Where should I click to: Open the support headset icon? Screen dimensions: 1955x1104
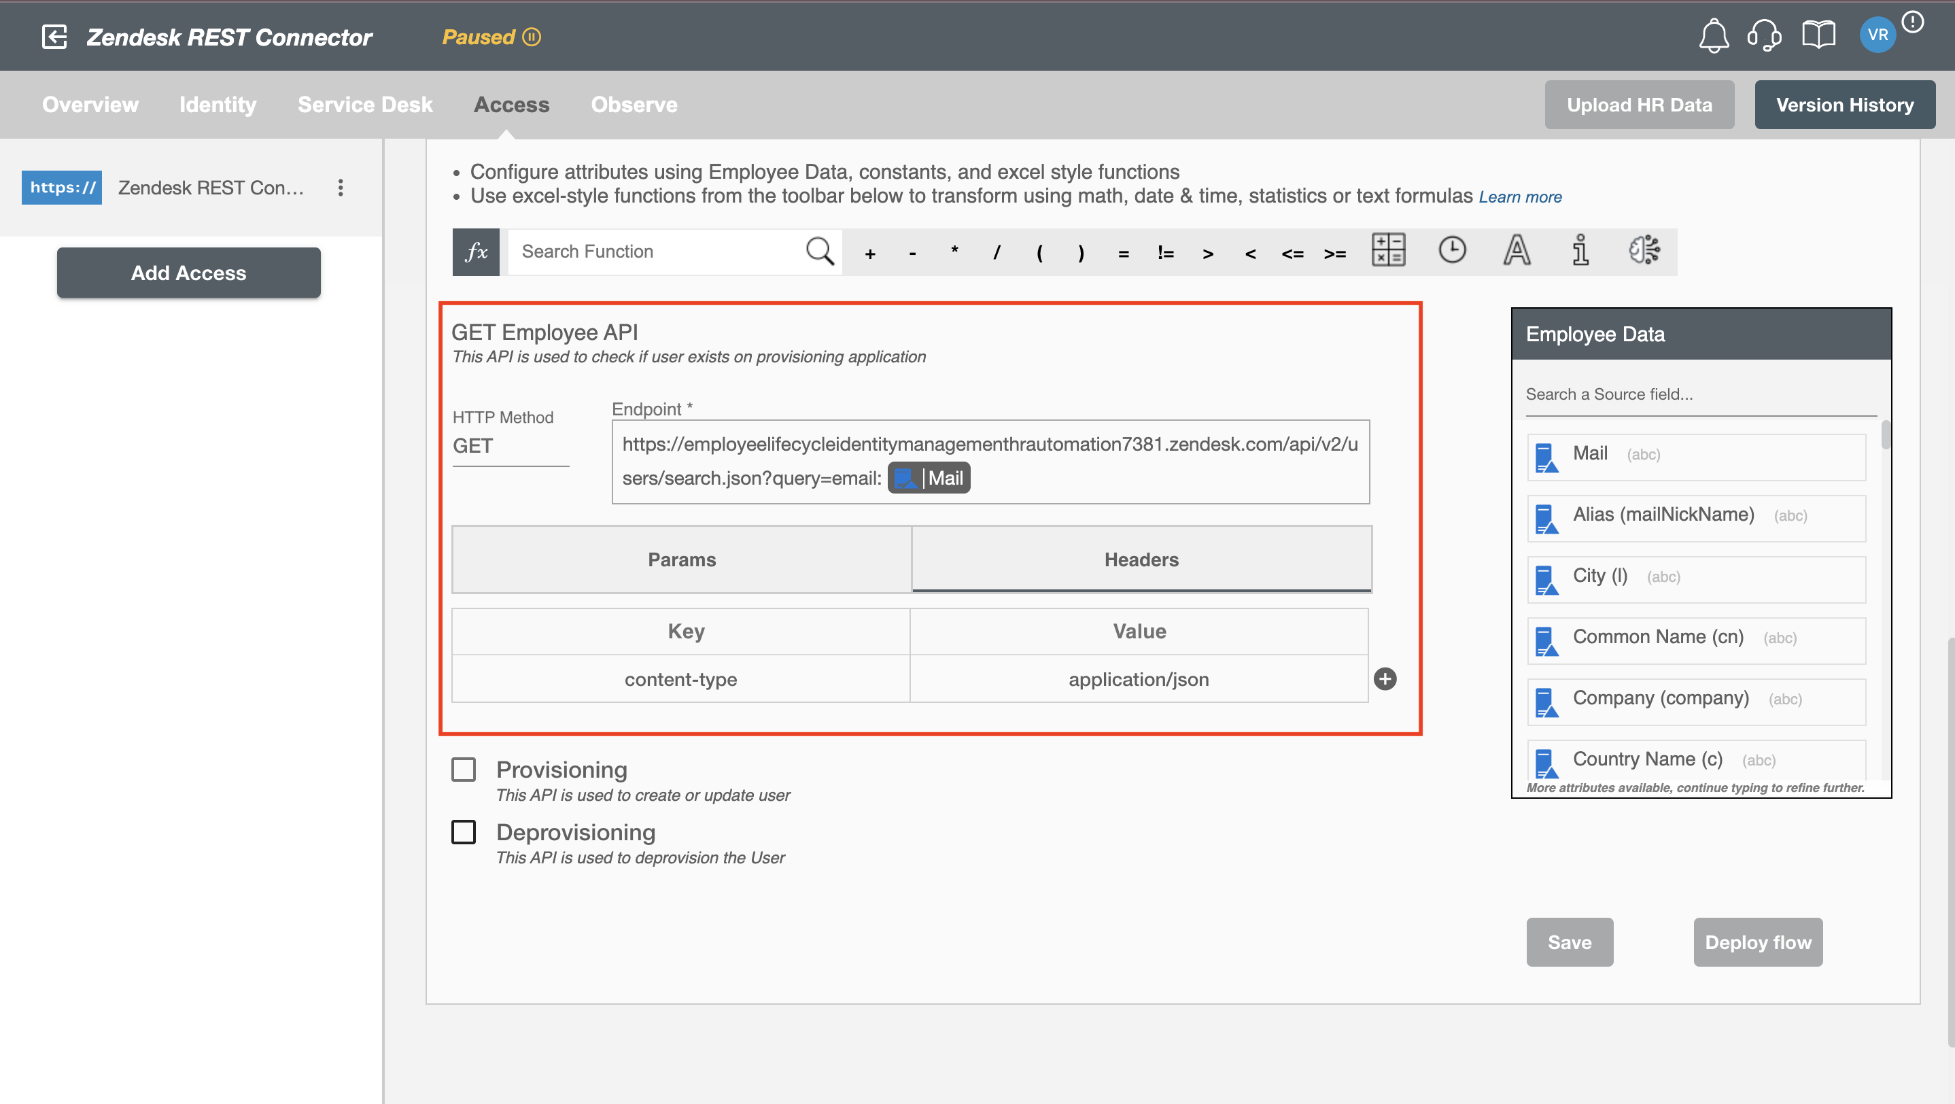(1764, 35)
